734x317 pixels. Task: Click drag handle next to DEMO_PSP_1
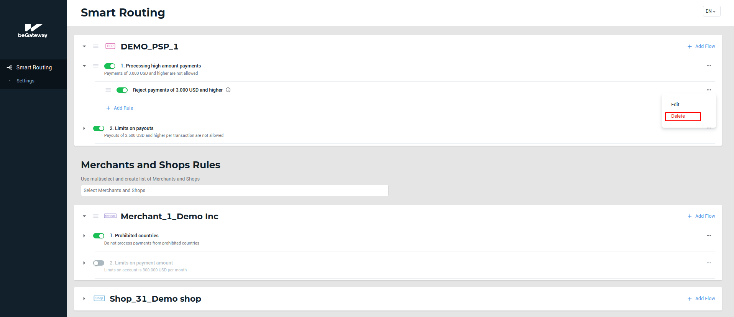coord(96,46)
